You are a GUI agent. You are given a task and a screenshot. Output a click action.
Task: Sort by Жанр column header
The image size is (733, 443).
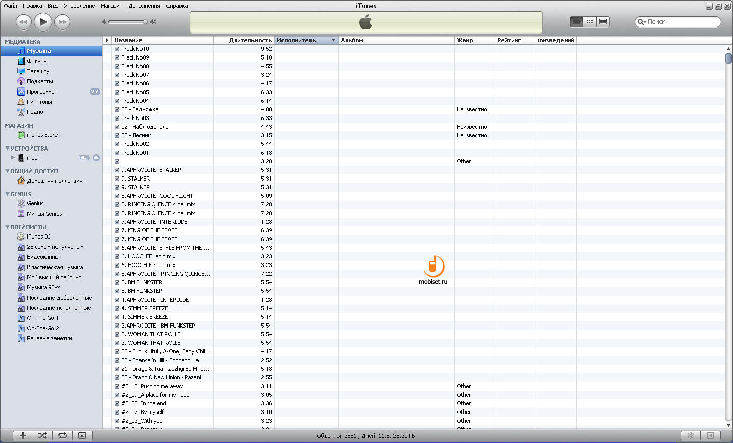(474, 40)
